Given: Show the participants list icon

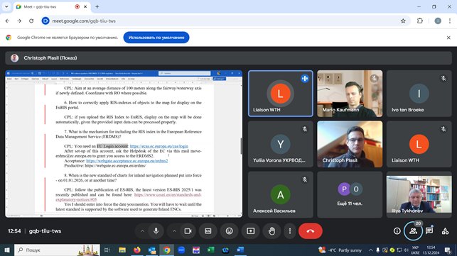Looking at the screenshot, I should (413, 231).
